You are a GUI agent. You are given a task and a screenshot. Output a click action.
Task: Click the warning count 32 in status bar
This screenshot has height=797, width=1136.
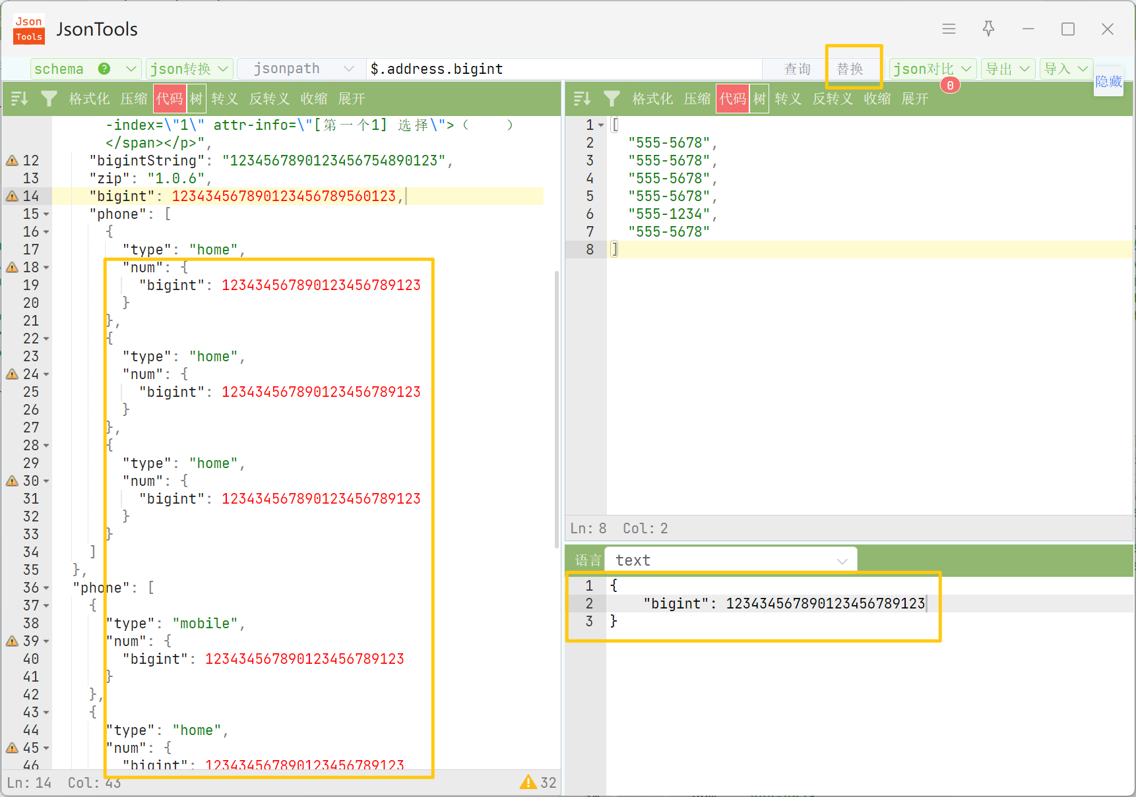pos(538,782)
